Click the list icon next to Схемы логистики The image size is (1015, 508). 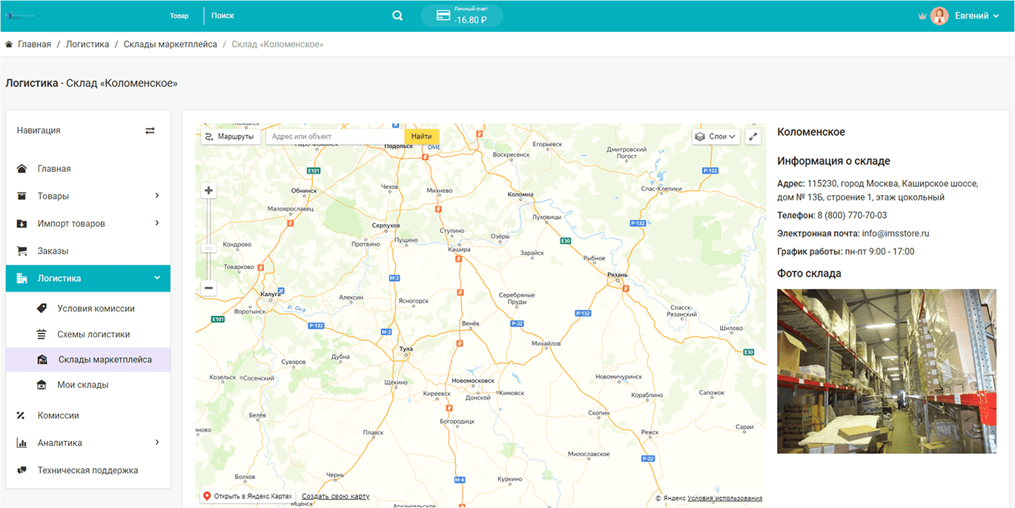coord(42,334)
